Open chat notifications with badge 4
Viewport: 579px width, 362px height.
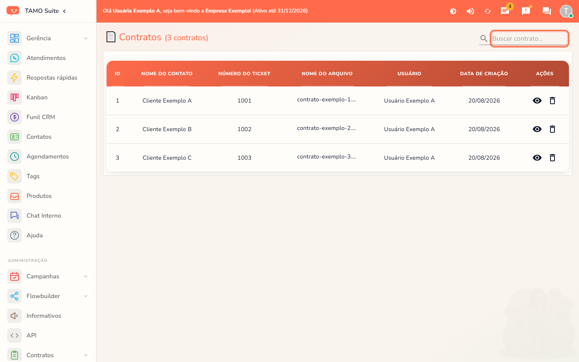tap(505, 11)
